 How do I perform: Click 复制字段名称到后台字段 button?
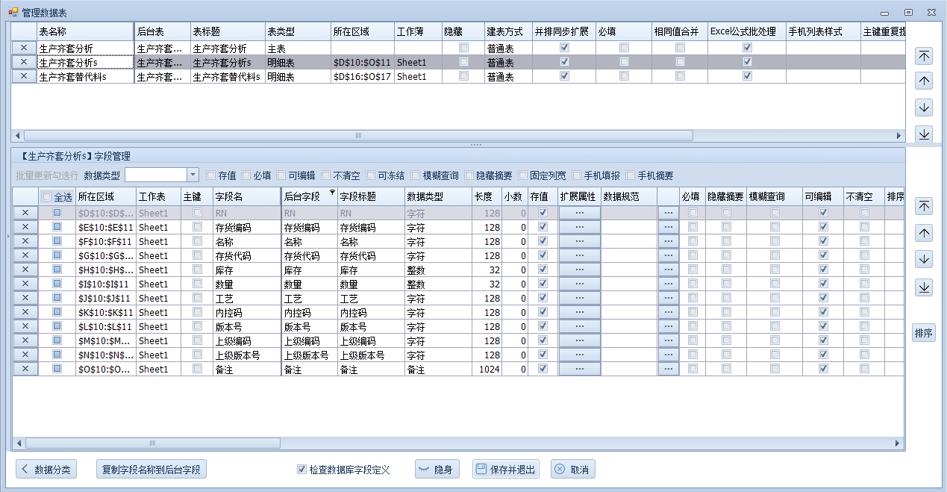click(151, 470)
